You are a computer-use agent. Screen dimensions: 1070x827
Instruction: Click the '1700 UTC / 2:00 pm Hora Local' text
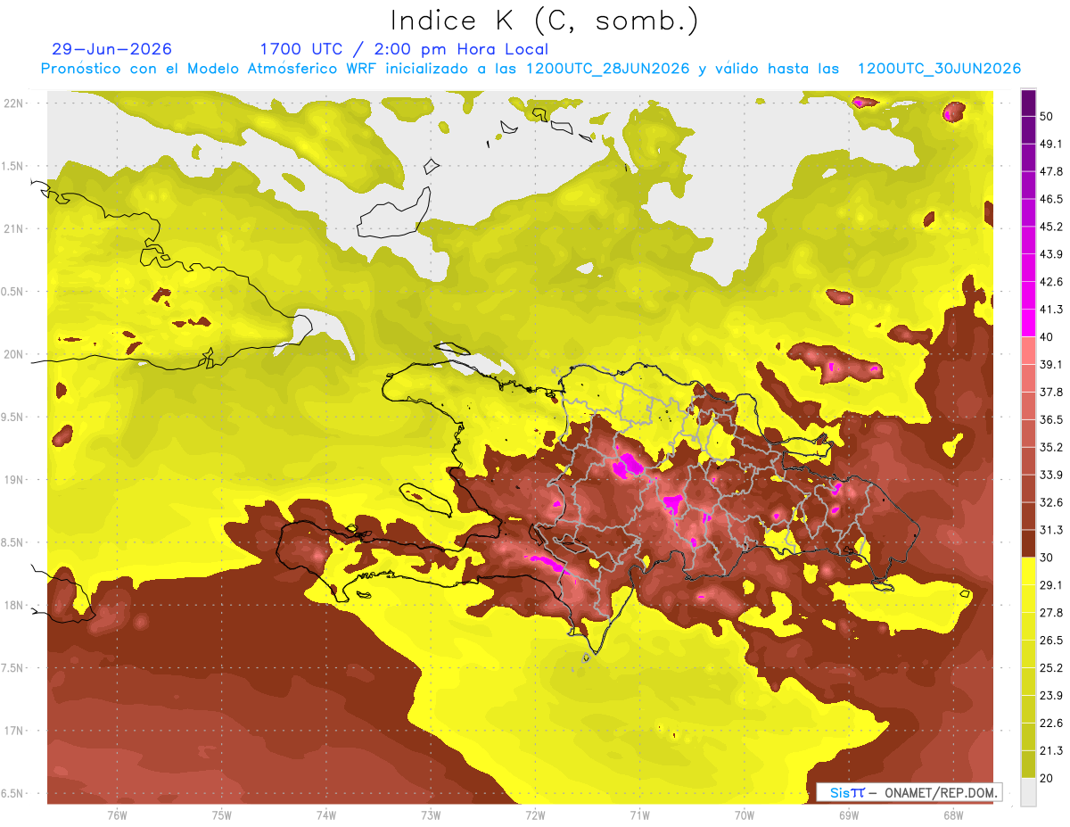(404, 49)
